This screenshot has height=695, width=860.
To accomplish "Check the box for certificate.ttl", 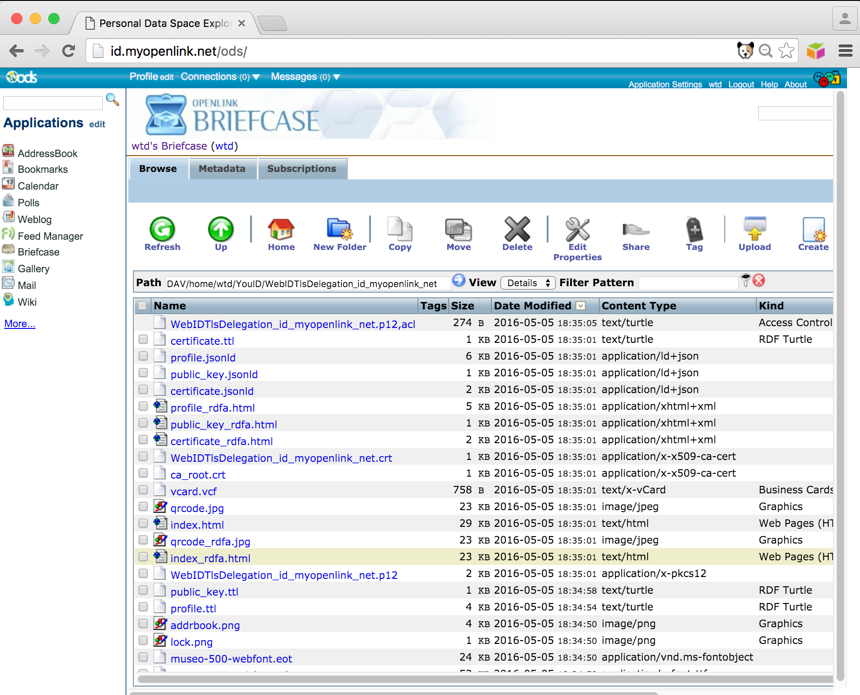I will tap(143, 340).
